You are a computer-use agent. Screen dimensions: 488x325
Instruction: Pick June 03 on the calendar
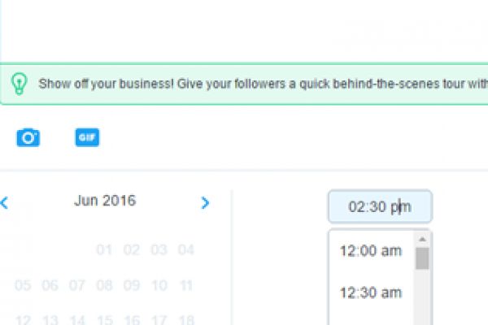(x=159, y=249)
